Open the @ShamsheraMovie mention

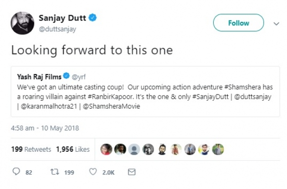111,106
